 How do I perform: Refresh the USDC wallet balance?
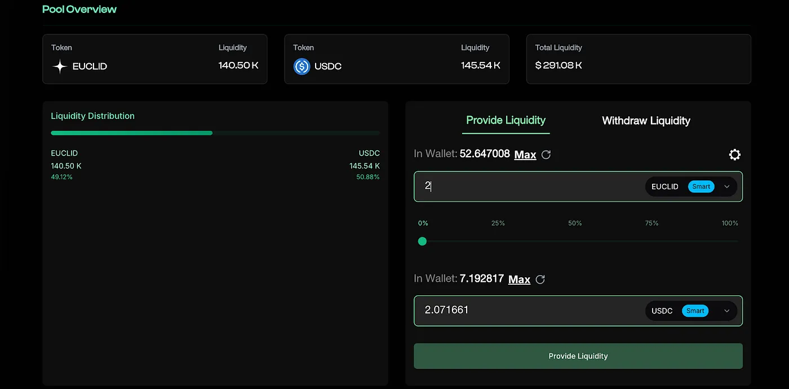point(540,279)
